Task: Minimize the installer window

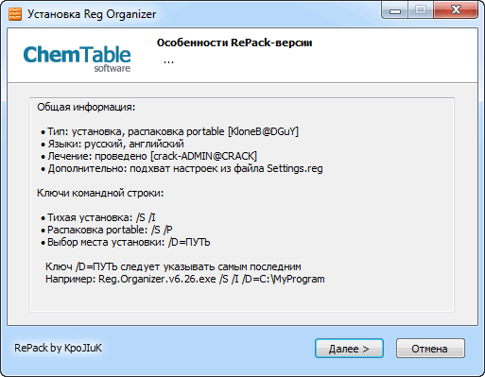Action: coord(395,10)
